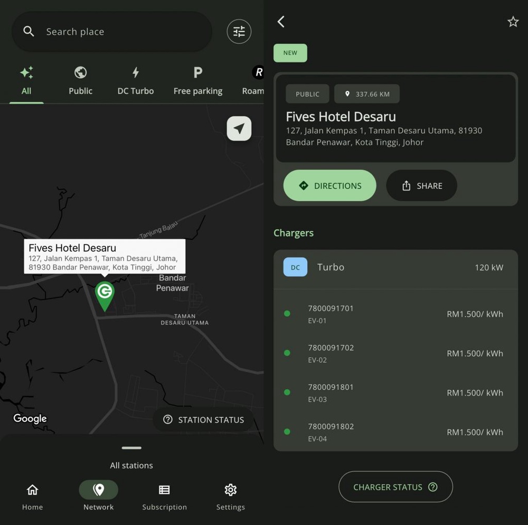Screen dimensions: 528x525
Task: Open the Settings tab
Action: [x=230, y=497]
